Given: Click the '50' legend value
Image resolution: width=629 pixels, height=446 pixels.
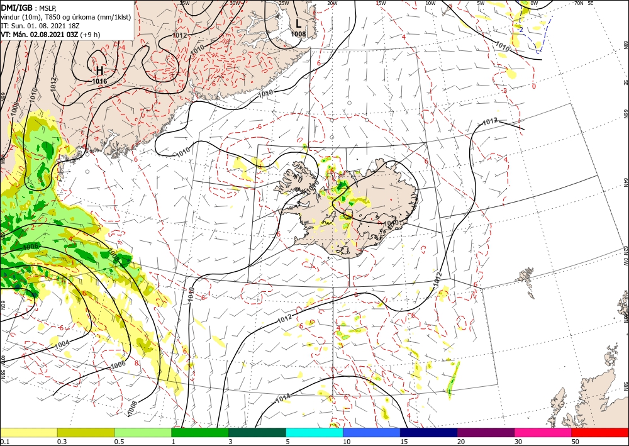Looking at the screenshot, I should (x=576, y=442).
